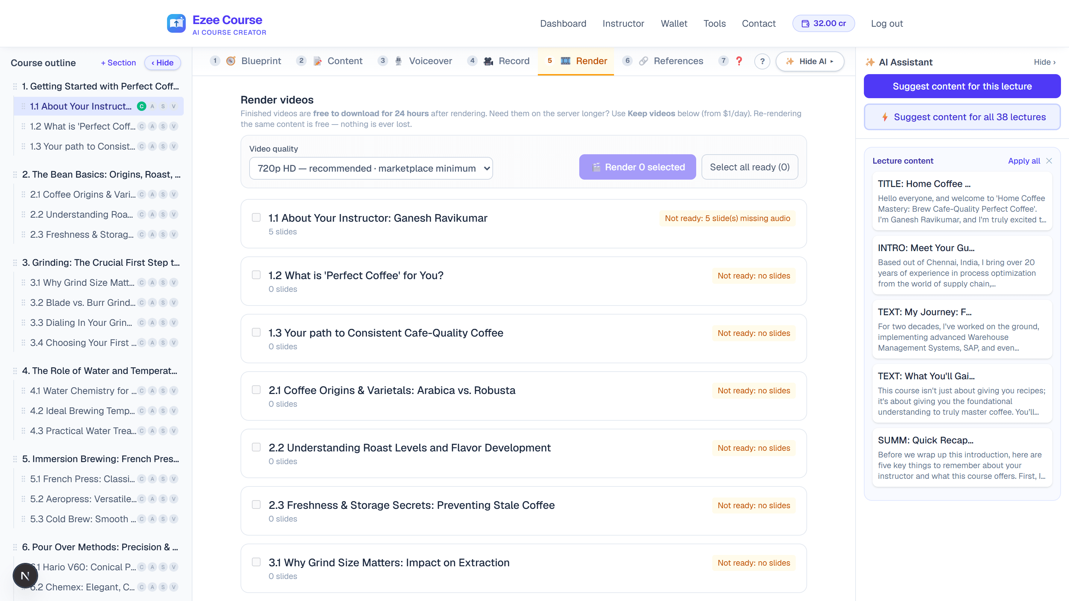This screenshot has height=601, width=1069.
Task: Click the Blueprint compass icon
Action: pyautogui.click(x=231, y=61)
